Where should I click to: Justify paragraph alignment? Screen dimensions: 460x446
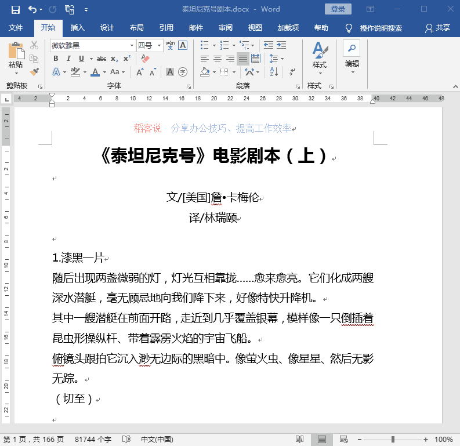243,59
